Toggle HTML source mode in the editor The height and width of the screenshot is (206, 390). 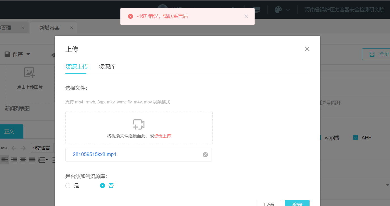[x=5, y=148]
